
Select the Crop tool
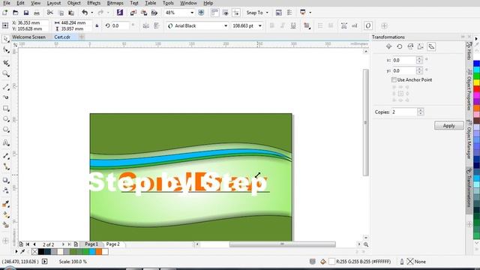(x=6, y=63)
